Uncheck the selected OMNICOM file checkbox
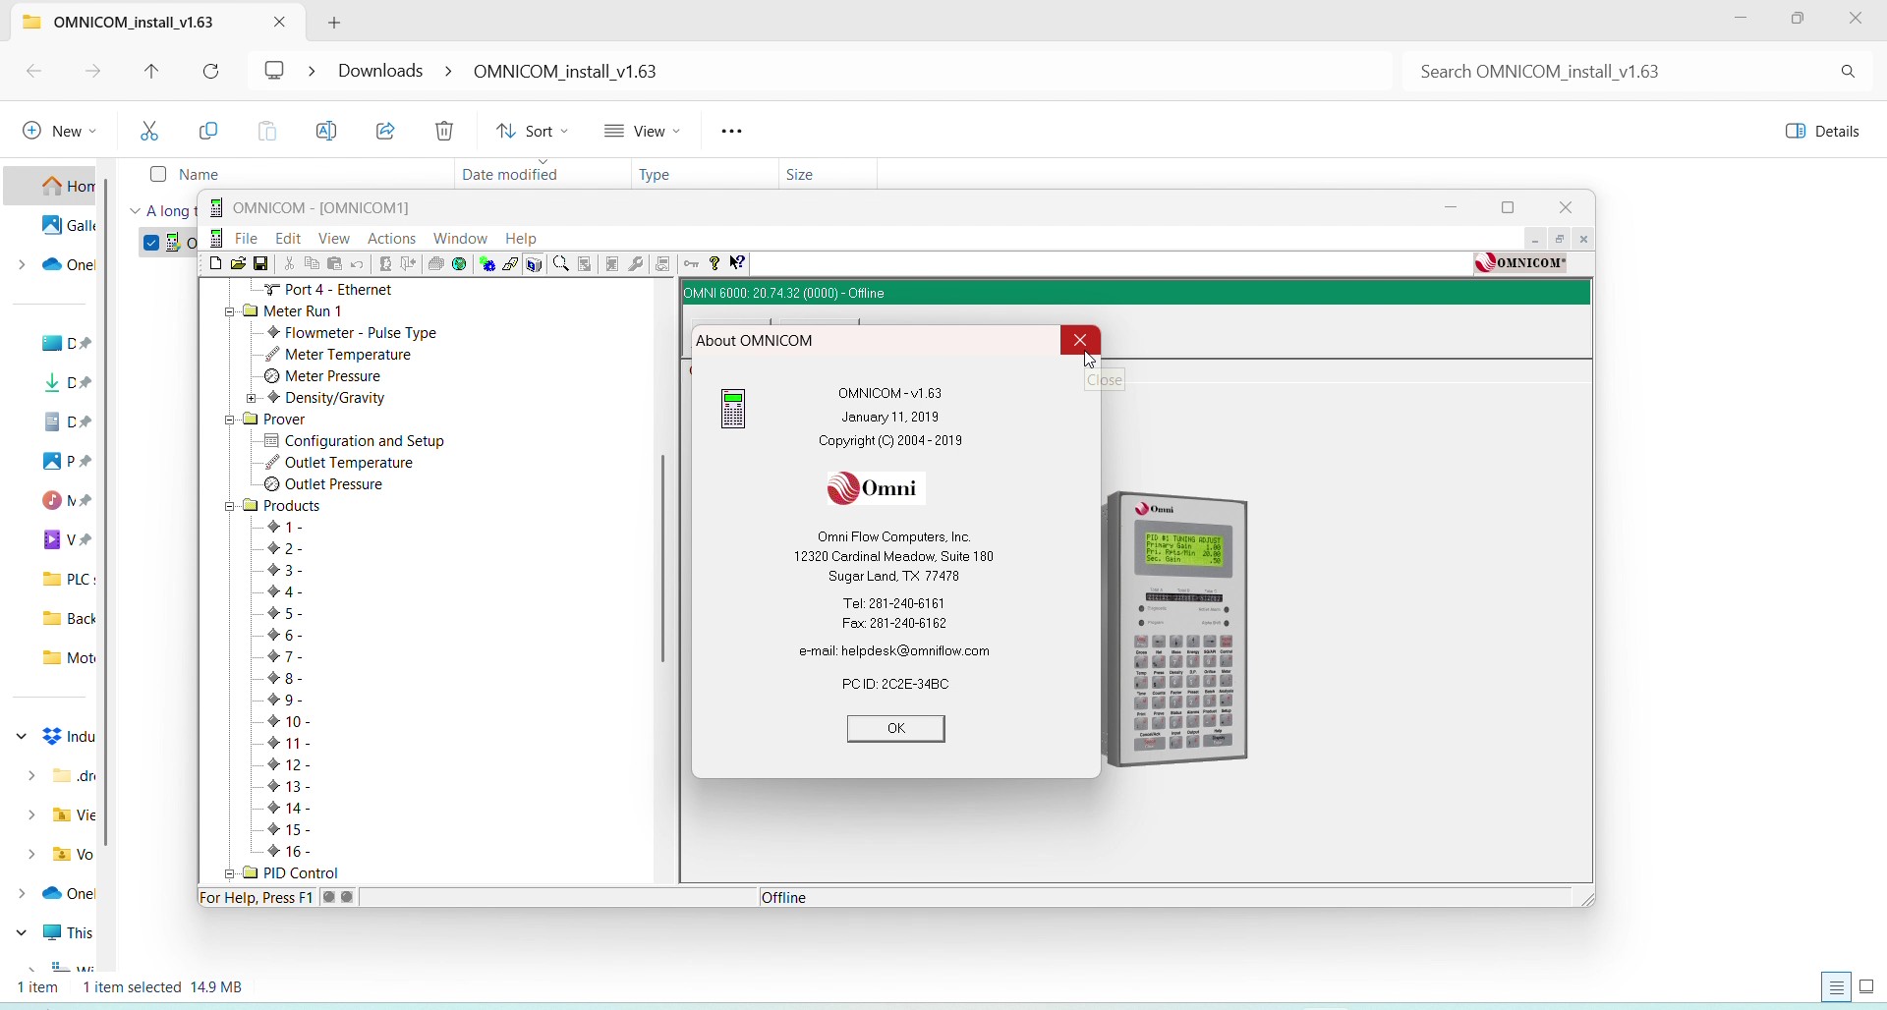Screen dimensions: 1887x1010 point(151,243)
